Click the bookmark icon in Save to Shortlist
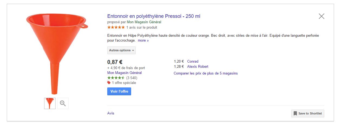 point(295,113)
